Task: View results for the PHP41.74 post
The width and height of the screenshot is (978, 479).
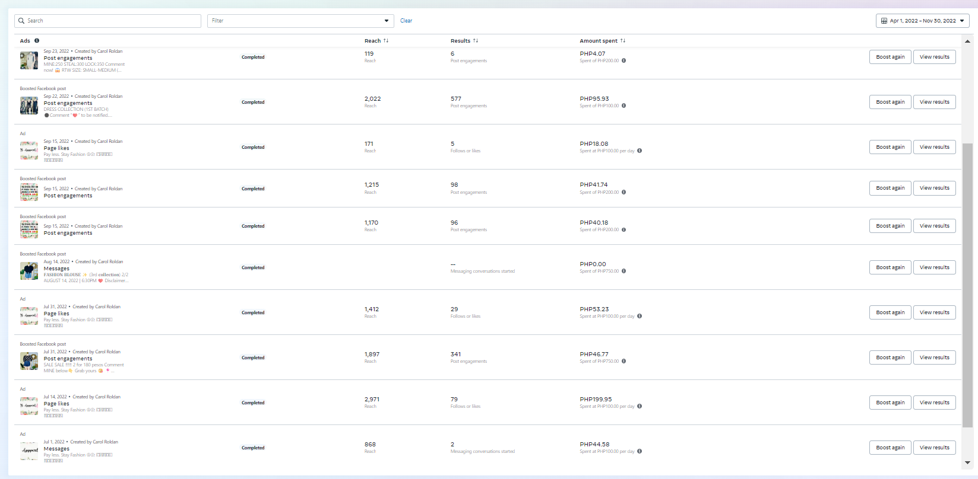Action: [935, 188]
